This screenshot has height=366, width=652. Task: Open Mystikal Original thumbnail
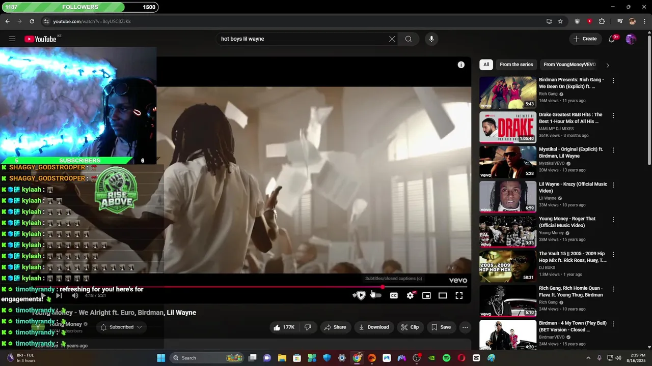[x=508, y=162]
